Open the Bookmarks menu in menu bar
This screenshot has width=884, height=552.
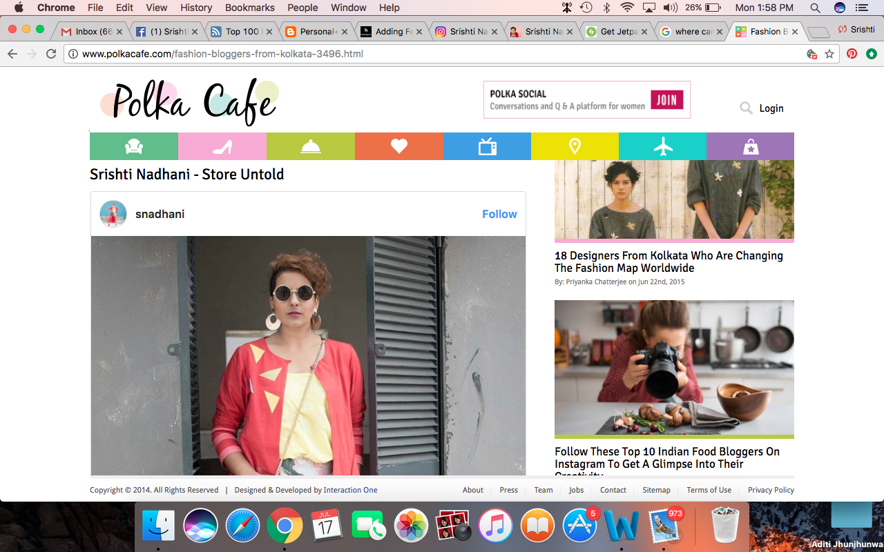(249, 8)
